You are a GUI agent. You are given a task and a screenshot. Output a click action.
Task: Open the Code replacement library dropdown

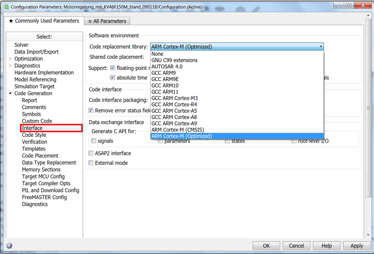(237, 47)
